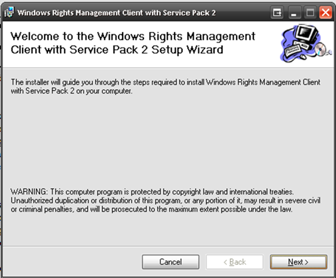Image resolution: width=336 pixels, height=278 pixels.
Task: Proceed with the Next button
Action: click(x=298, y=262)
